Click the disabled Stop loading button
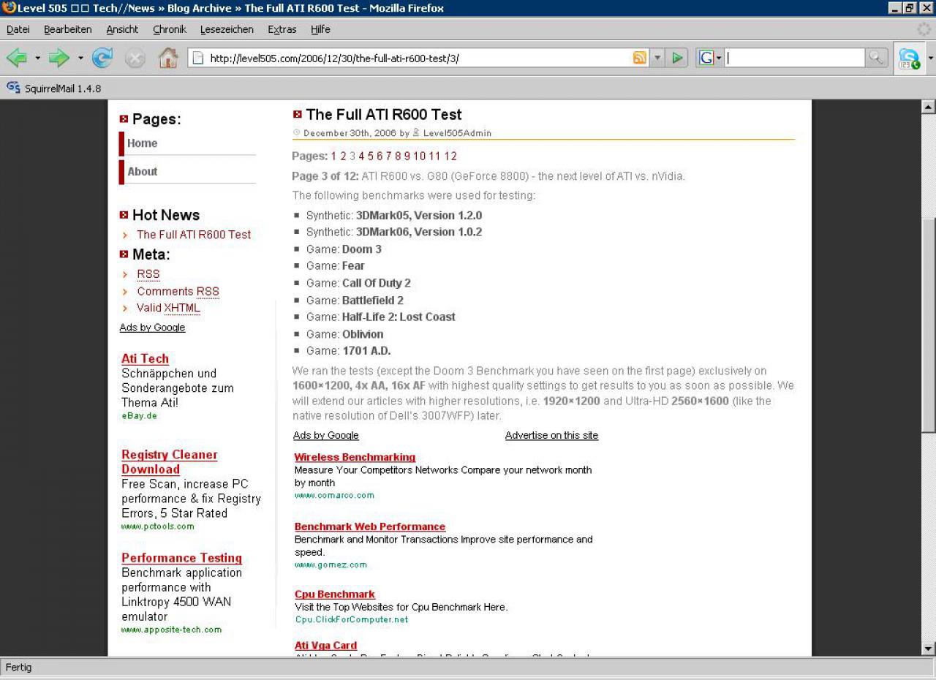The height and width of the screenshot is (680, 936). tap(135, 58)
